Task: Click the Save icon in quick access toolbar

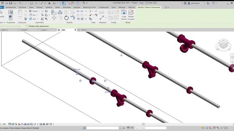Action: click(x=11, y=3)
